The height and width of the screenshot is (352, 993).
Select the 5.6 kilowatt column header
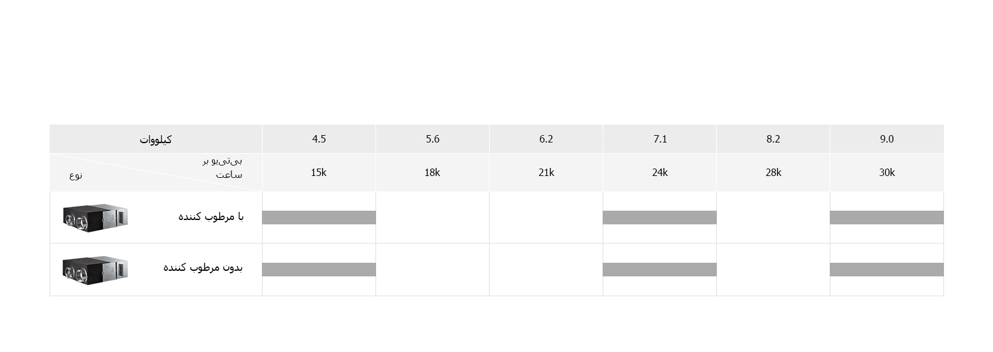[x=433, y=139]
